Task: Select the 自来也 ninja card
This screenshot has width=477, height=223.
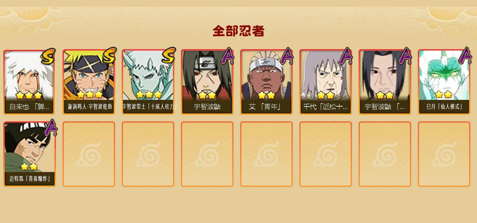Action: tap(30, 82)
